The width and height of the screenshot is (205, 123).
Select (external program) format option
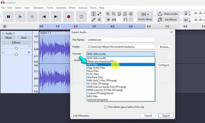click(121, 100)
